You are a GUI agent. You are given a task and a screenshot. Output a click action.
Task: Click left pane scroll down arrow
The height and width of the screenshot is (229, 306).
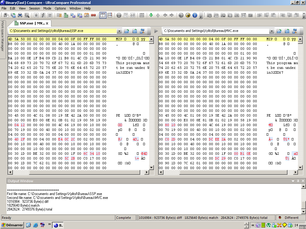(151, 168)
